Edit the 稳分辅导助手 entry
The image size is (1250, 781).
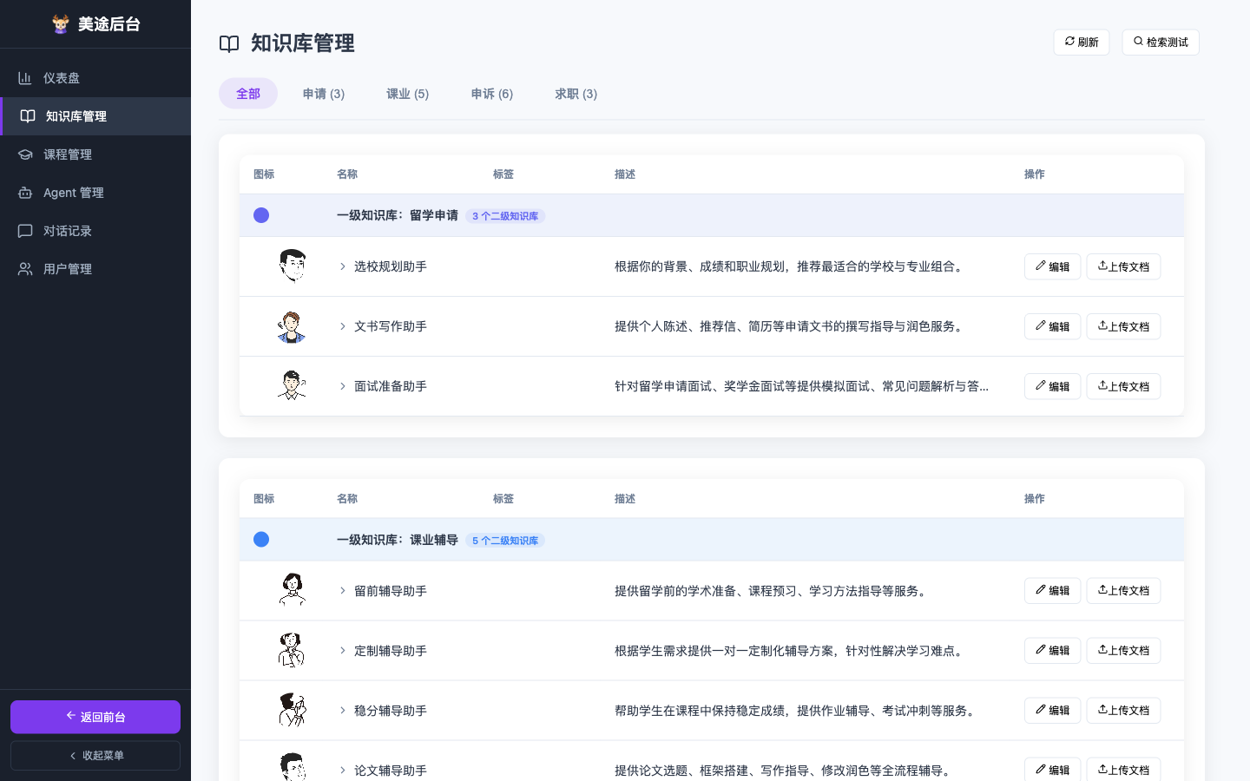point(1053,711)
